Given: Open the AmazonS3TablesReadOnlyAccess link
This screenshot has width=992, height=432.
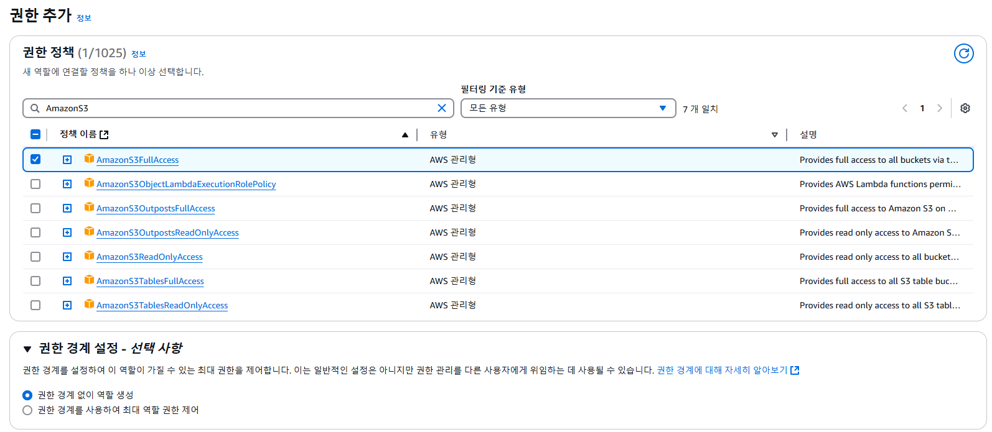Looking at the screenshot, I should (x=162, y=305).
